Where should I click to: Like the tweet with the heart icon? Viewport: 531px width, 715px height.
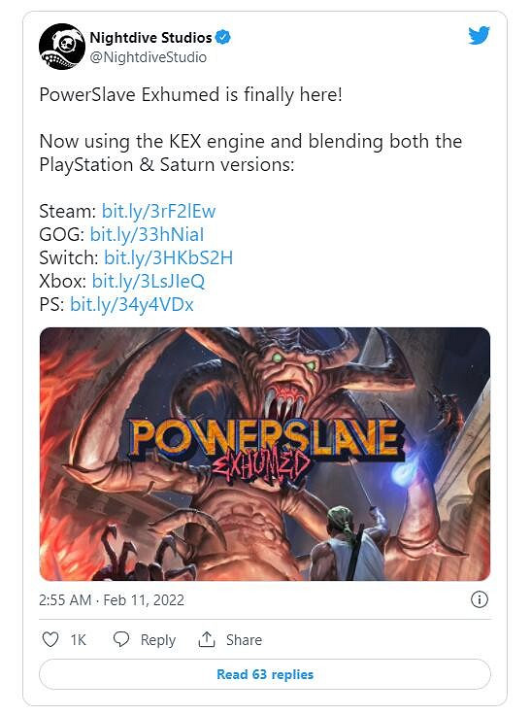pyautogui.click(x=50, y=639)
